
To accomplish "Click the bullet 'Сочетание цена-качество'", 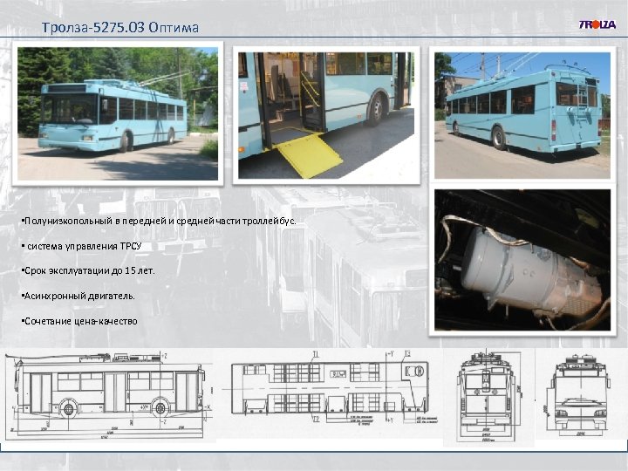I will point(79,321).
